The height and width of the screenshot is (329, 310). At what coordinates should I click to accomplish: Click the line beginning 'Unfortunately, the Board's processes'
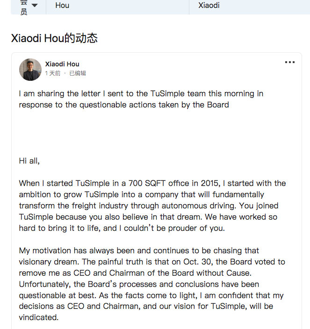click(139, 284)
